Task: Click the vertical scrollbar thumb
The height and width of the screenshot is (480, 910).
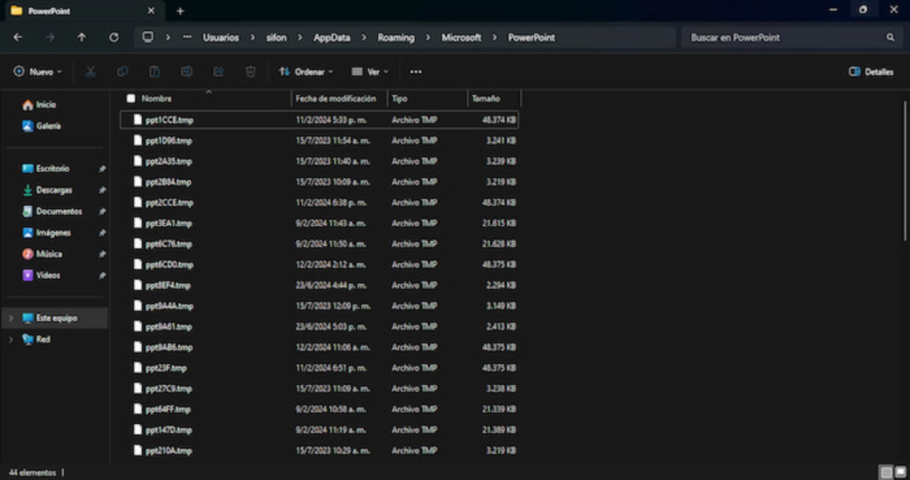Action: point(905,171)
